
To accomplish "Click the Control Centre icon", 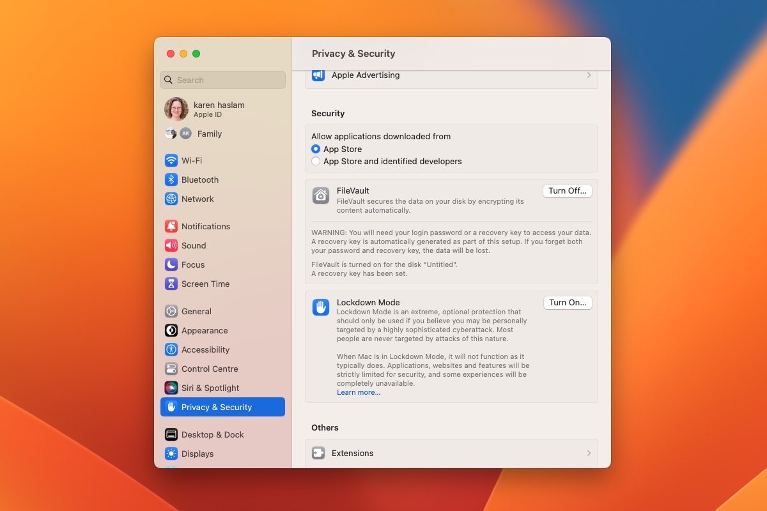I will [171, 369].
